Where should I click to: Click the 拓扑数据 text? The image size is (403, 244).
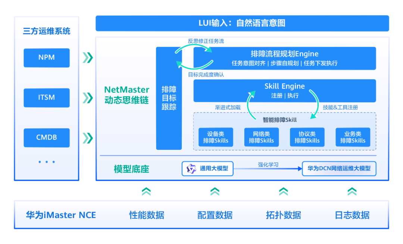(x=284, y=215)
